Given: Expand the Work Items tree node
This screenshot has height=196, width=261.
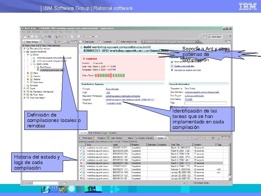Looking at the screenshot, I should tap(28, 82).
